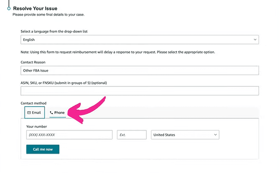Screen dimensions: 279x173
Task: Click the Call me now button
Action: [x=43, y=149]
